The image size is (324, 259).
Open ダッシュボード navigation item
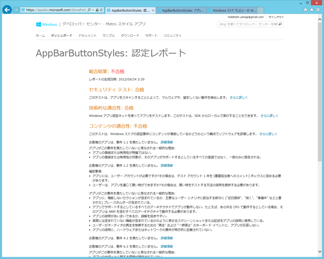tap(62, 36)
